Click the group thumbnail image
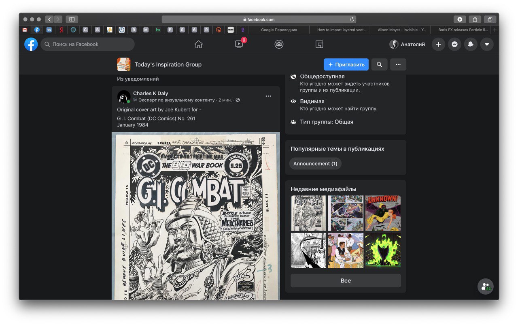Screen dimensions: 518x325 coord(123,64)
